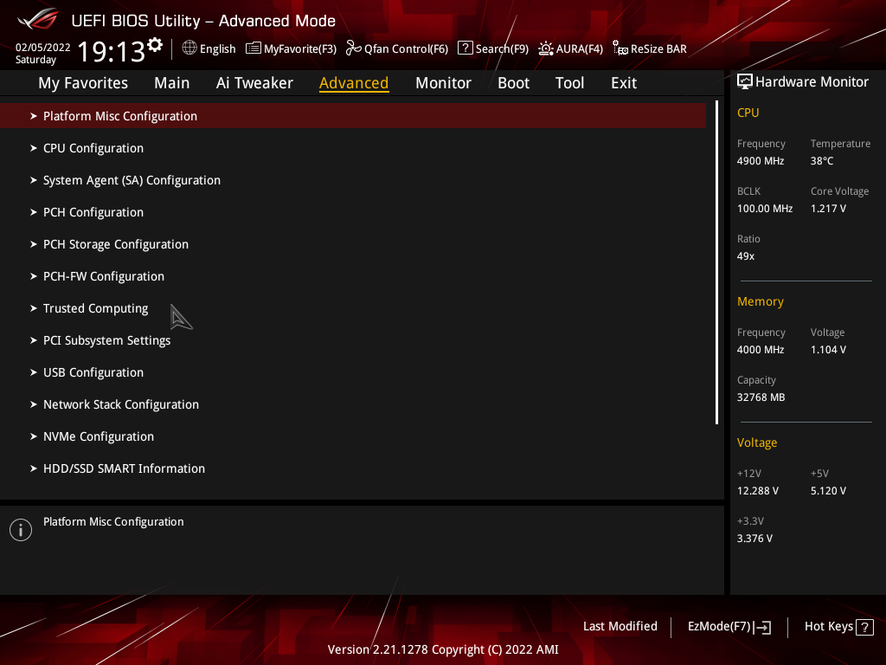Click the ReSize BAR icon

pyautogui.click(x=620, y=48)
